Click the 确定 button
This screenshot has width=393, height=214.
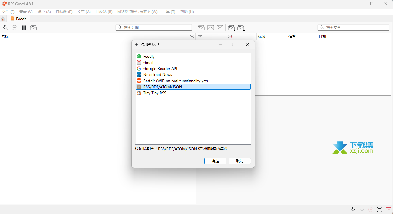[x=215, y=161]
